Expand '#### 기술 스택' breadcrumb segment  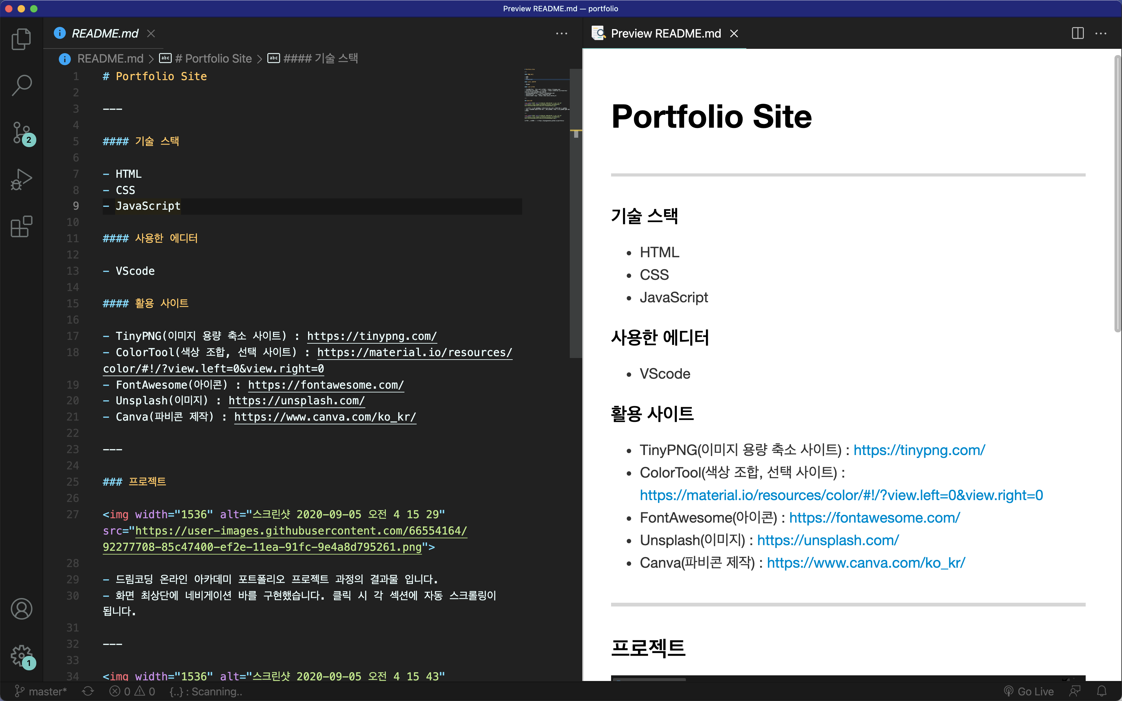point(320,59)
